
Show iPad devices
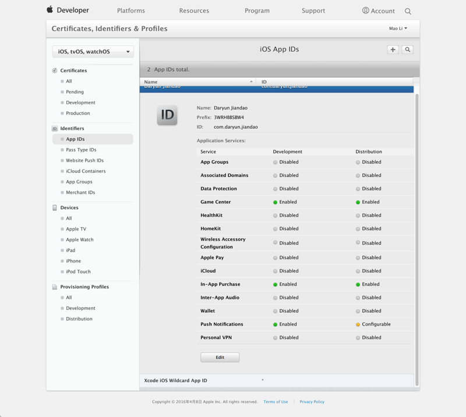(x=70, y=250)
